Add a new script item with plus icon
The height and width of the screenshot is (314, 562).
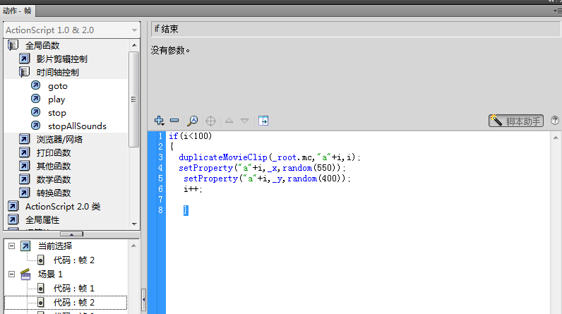pyautogui.click(x=159, y=121)
